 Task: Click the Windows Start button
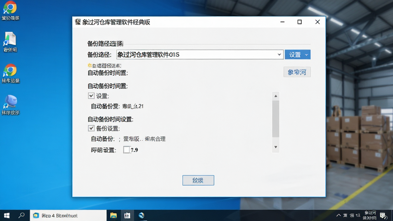tap(7, 216)
